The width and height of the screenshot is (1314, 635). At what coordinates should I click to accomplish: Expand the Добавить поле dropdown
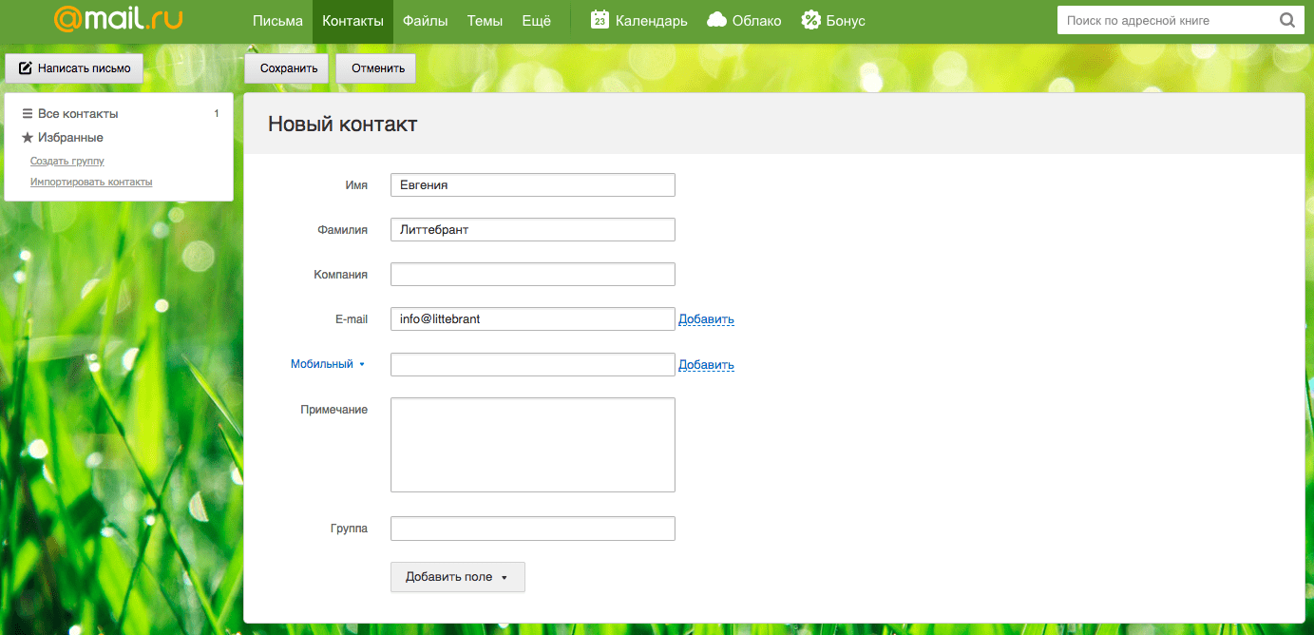(x=457, y=577)
